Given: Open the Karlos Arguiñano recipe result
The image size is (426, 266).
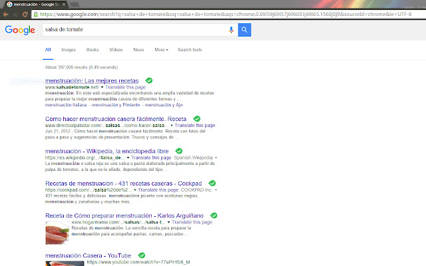Looking at the screenshot, I should 124,215.
